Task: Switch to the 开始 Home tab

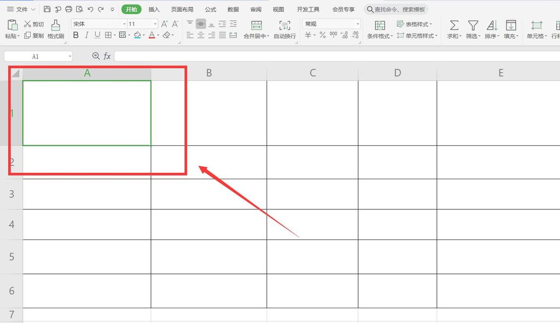Action: click(131, 9)
